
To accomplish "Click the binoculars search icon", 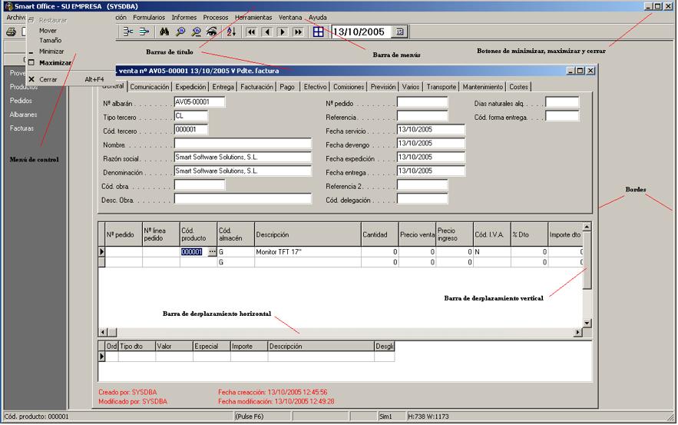I will pos(164,32).
